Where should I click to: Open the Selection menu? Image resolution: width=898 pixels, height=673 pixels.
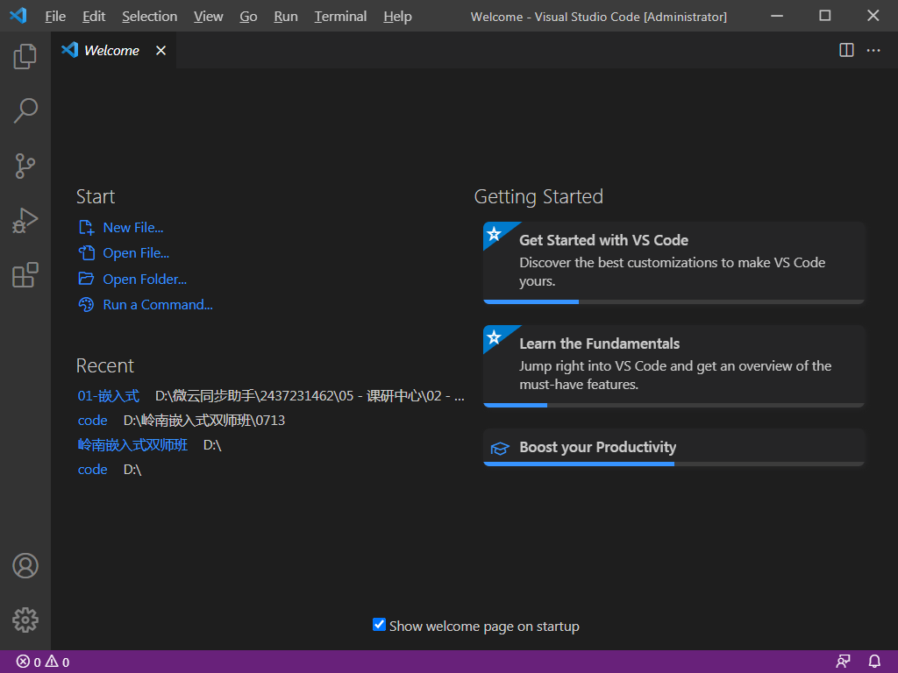coord(149,16)
